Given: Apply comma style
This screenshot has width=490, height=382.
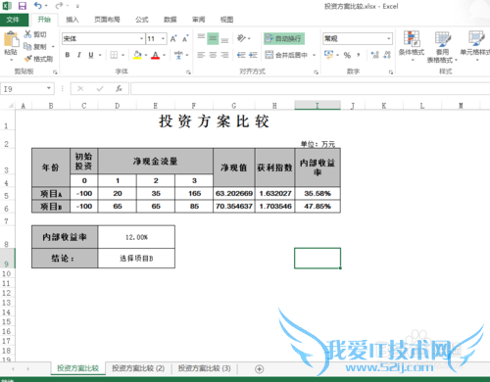Looking at the screenshot, I should click(x=359, y=55).
